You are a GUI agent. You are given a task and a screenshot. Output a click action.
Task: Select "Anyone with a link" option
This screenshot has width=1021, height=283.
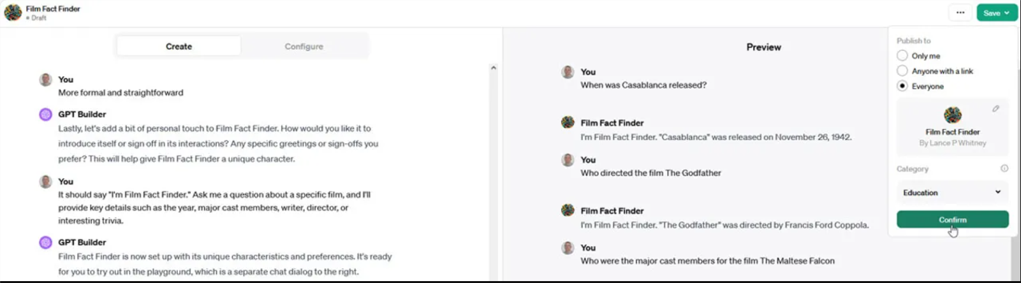pyautogui.click(x=902, y=71)
